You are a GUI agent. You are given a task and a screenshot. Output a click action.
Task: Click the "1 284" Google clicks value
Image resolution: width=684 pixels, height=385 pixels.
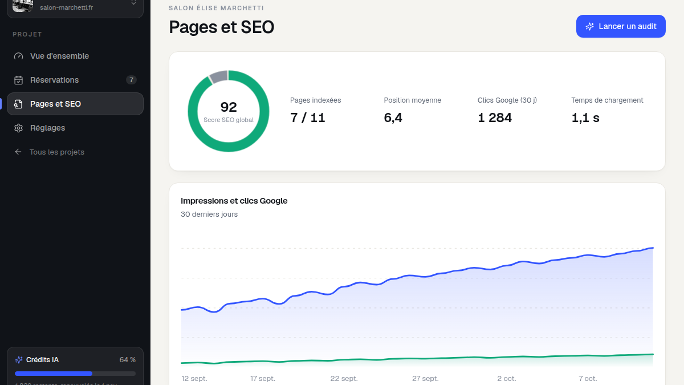coord(495,118)
